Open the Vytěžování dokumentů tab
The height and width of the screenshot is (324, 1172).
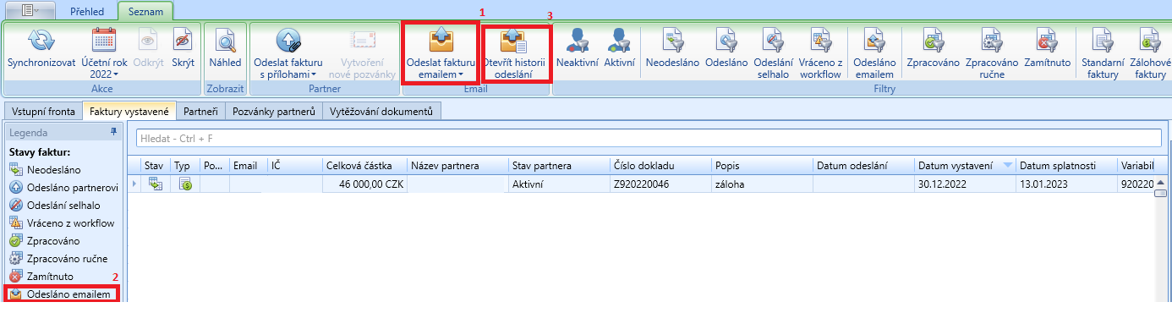[x=381, y=111]
